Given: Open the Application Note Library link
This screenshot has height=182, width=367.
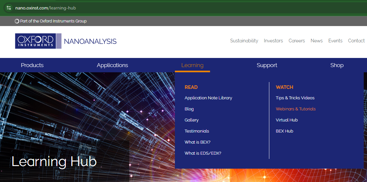Looking at the screenshot, I should pyautogui.click(x=208, y=98).
